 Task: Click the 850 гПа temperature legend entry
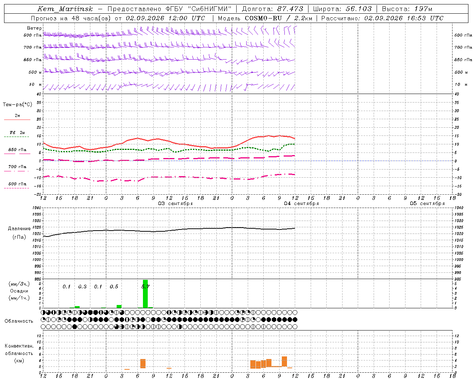pyautogui.click(x=17, y=150)
